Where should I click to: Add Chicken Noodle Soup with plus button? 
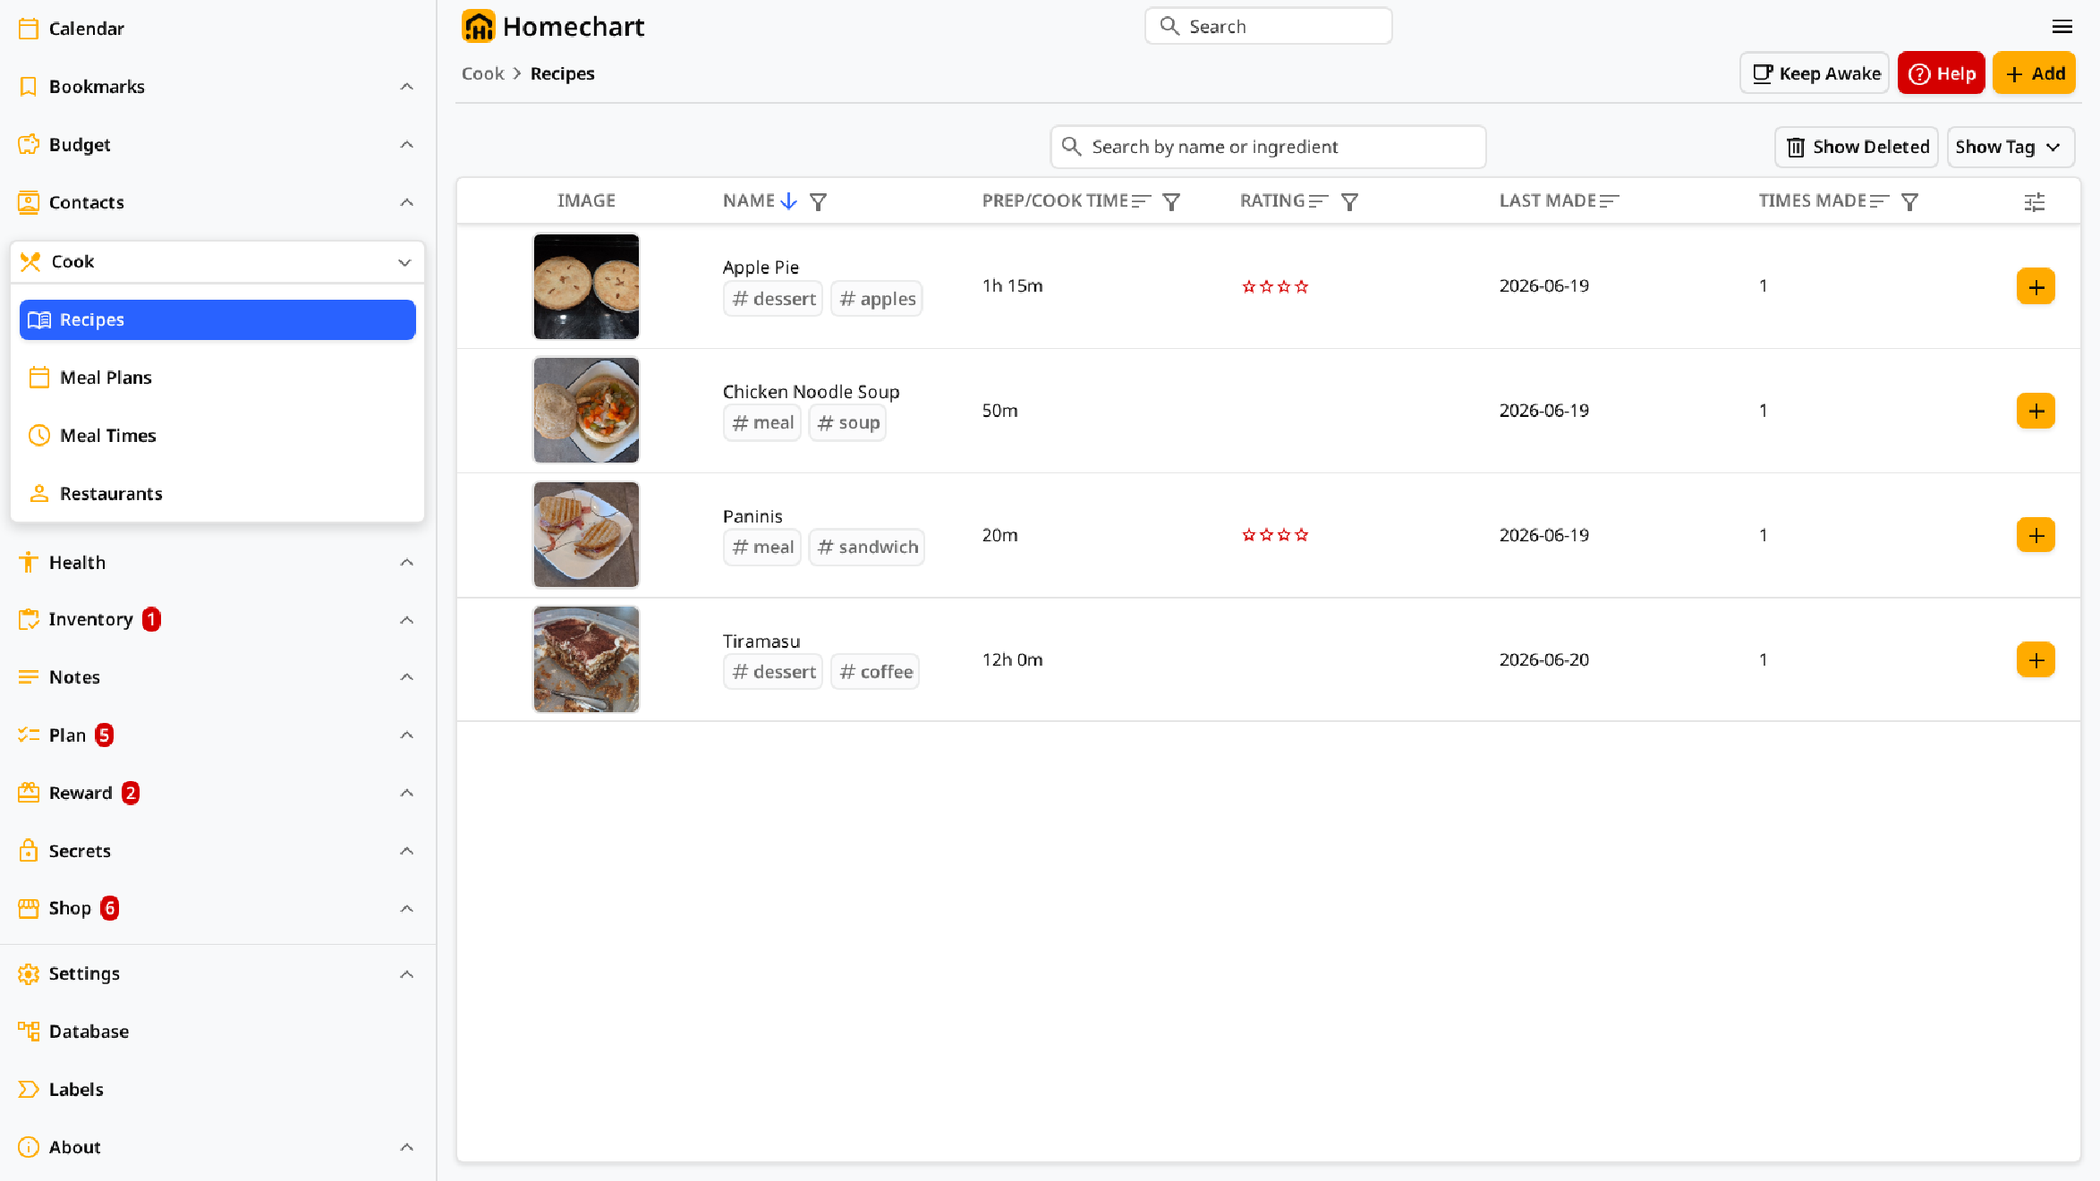click(x=2036, y=411)
